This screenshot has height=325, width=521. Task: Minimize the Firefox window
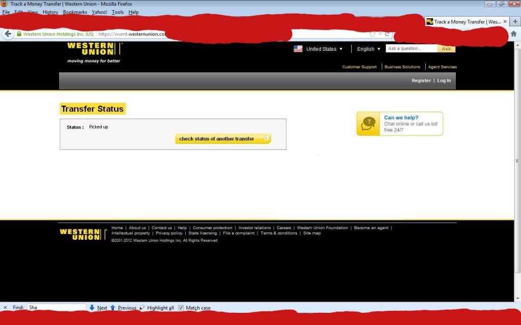pos(489,4)
